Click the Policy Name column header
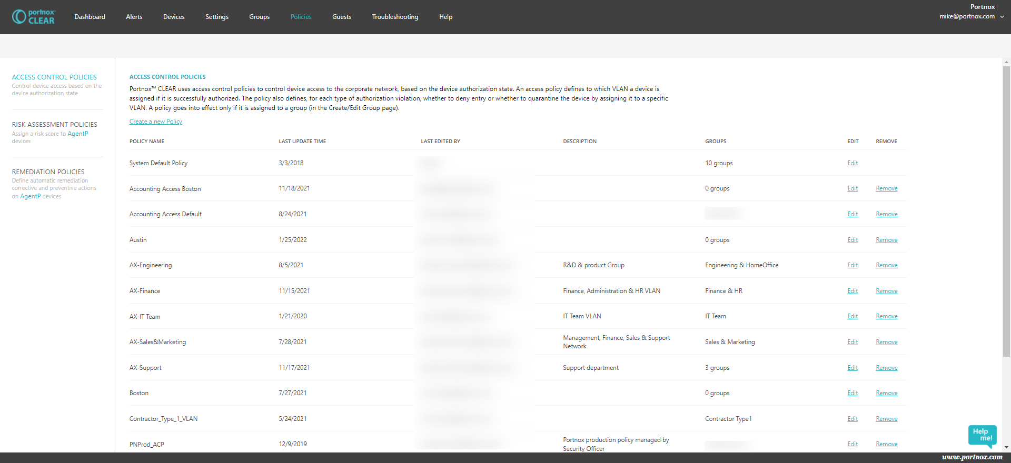 coord(147,142)
